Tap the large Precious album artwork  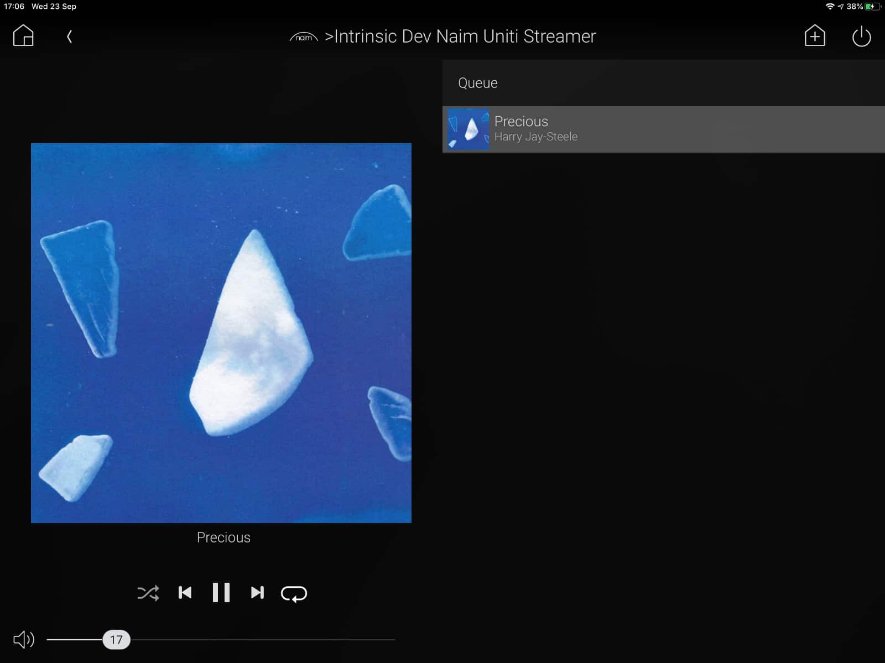click(221, 333)
